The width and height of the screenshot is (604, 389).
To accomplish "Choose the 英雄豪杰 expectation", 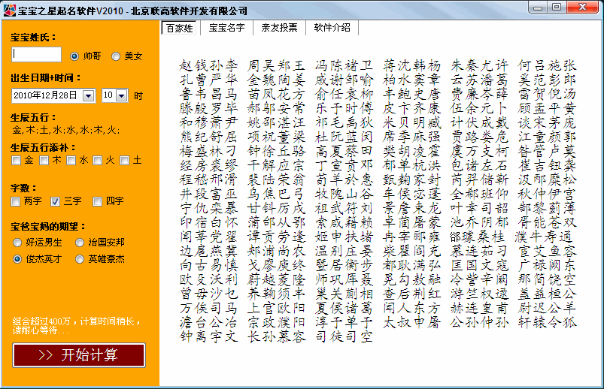I will [80, 259].
